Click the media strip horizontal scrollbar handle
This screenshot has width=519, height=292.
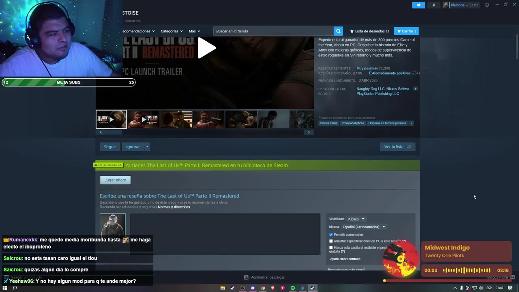(114, 132)
